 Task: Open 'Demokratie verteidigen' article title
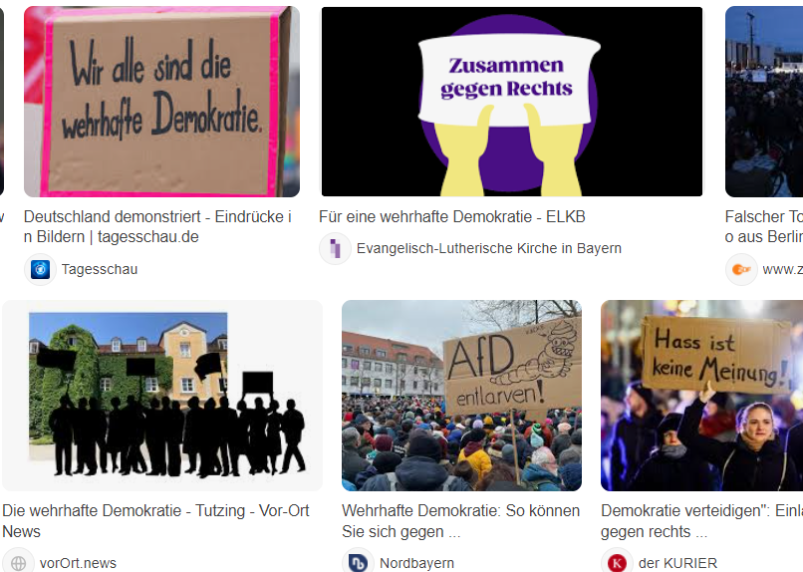[x=701, y=521]
